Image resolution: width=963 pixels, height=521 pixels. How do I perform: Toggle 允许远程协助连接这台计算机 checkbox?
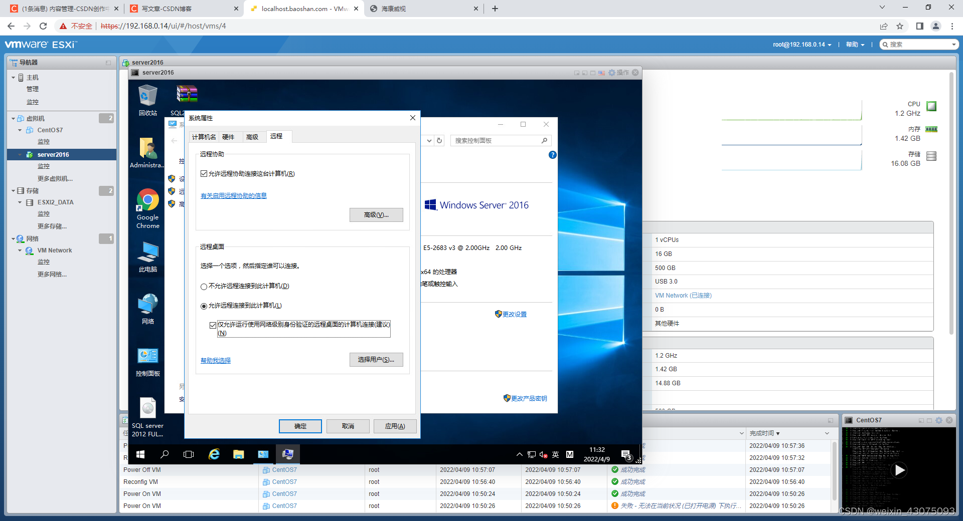click(x=204, y=174)
